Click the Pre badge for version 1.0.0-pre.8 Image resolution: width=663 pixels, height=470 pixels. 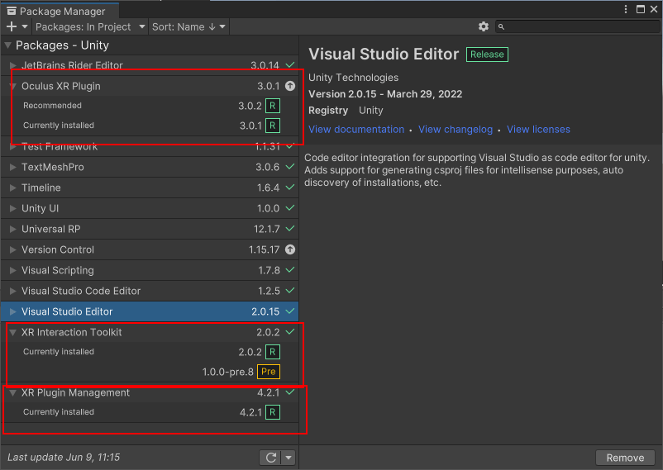coord(269,372)
